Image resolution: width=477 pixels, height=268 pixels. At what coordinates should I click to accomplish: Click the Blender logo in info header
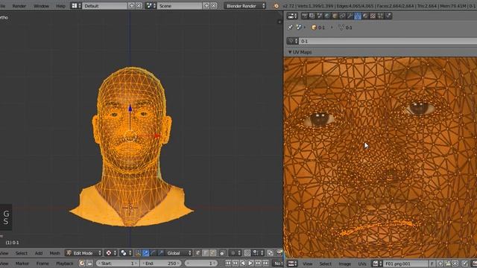277,6
